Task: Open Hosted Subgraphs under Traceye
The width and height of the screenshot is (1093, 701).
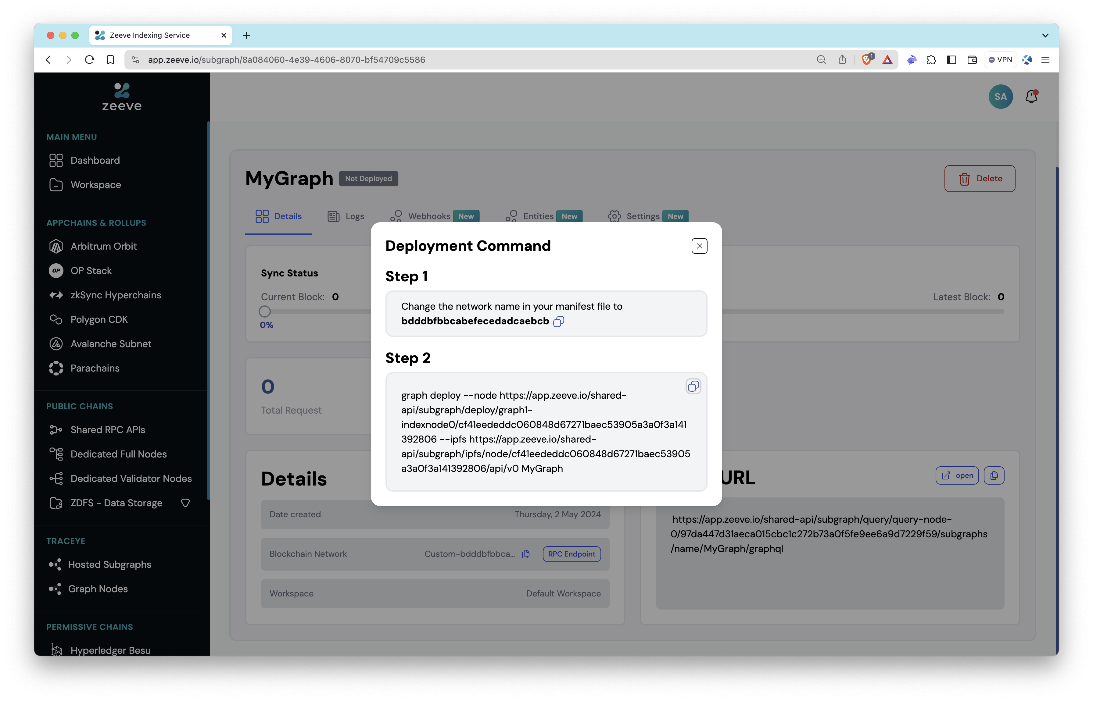Action: tap(109, 564)
